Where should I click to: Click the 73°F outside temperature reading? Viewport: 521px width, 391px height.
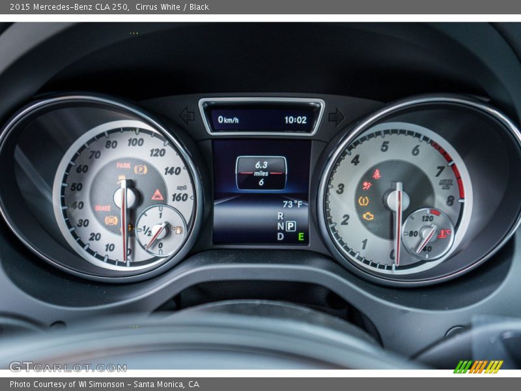pos(292,204)
